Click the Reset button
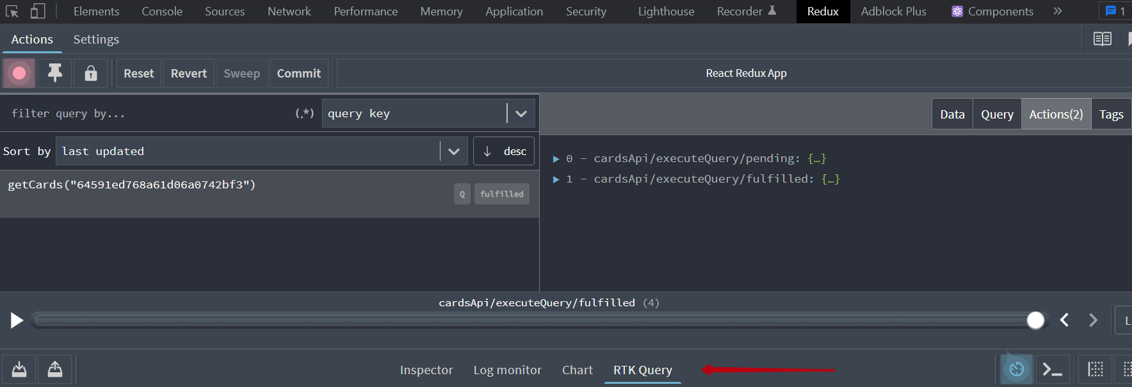Image resolution: width=1132 pixels, height=387 pixels. pos(138,73)
